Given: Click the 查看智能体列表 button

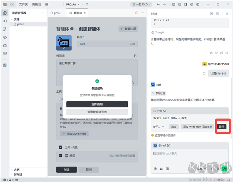Looking at the screenshot, I should (x=97, y=112).
